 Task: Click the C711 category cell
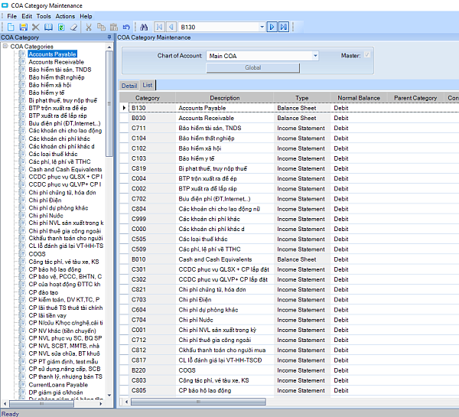tap(152, 128)
